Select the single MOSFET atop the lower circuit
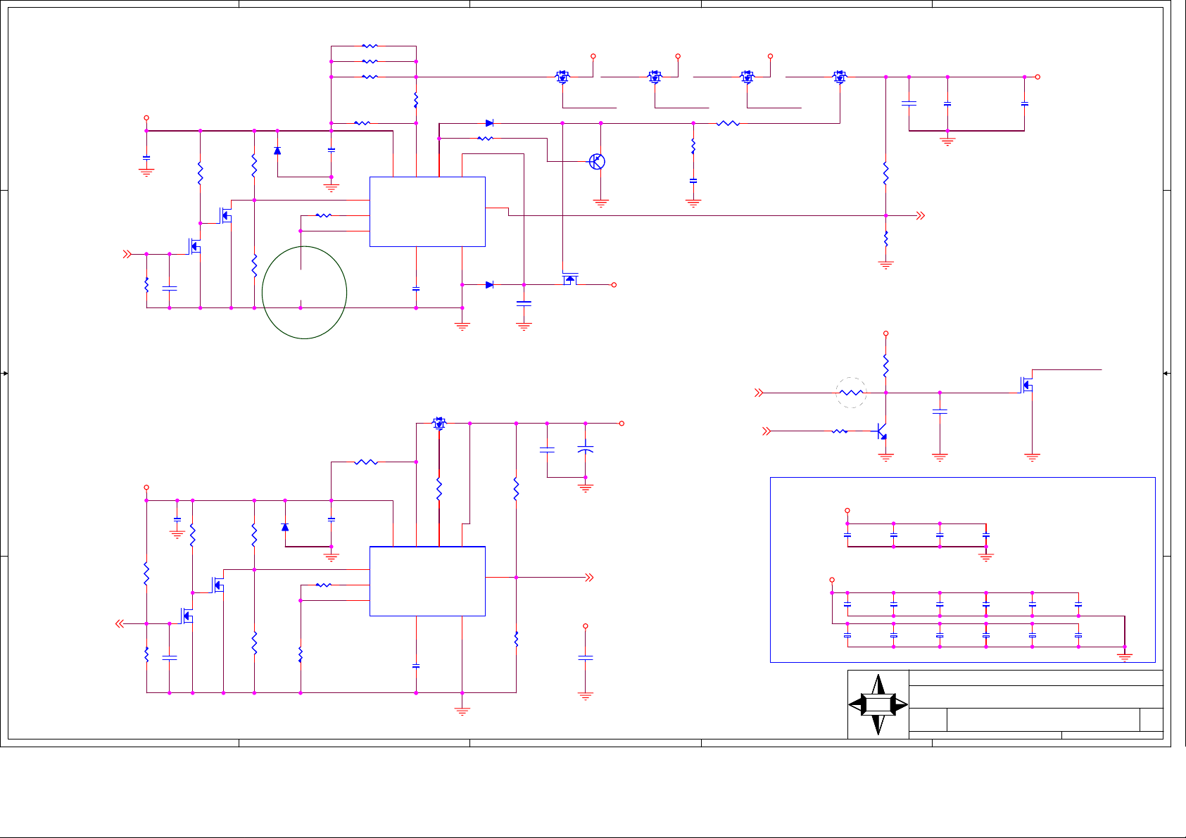 coord(439,423)
